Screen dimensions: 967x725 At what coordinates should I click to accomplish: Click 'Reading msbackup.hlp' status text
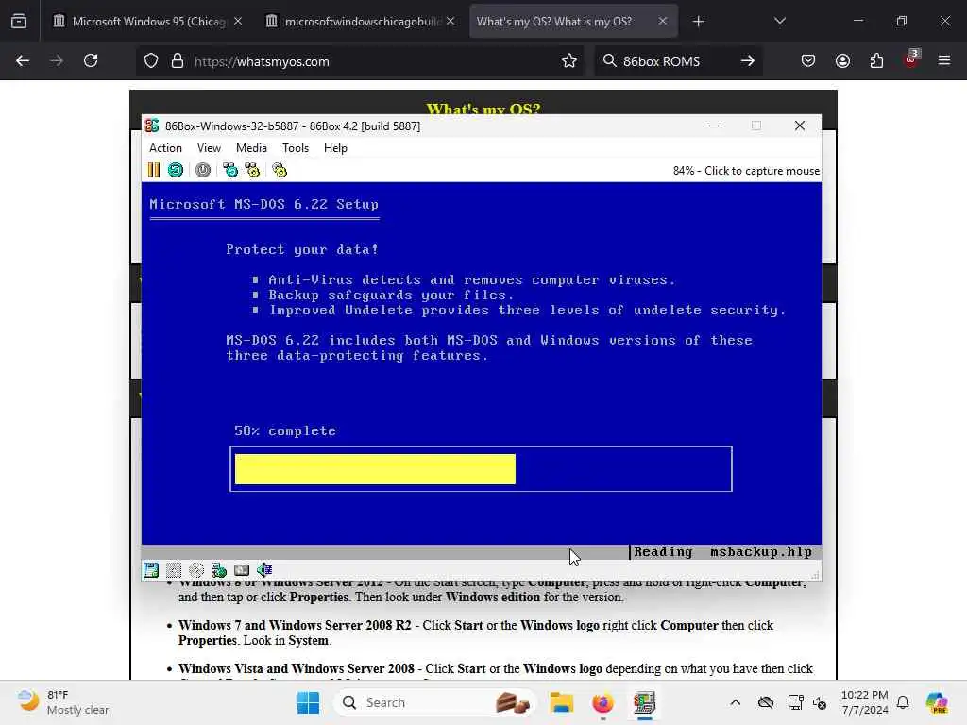click(722, 552)
